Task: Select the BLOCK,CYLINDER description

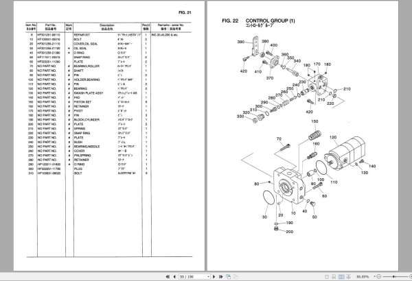Action: 87,120
